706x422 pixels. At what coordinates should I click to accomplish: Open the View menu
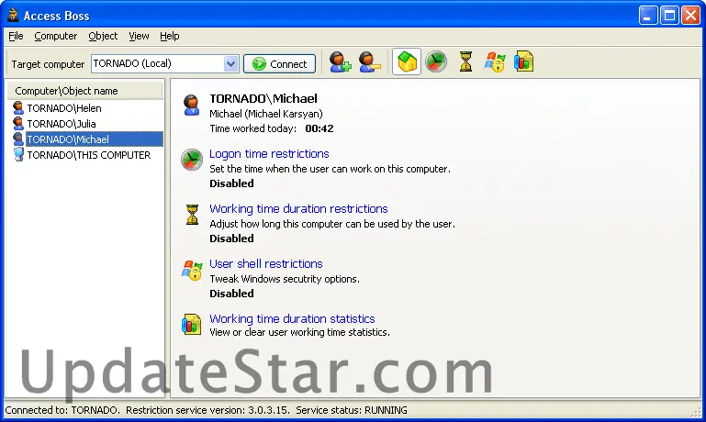139,36
